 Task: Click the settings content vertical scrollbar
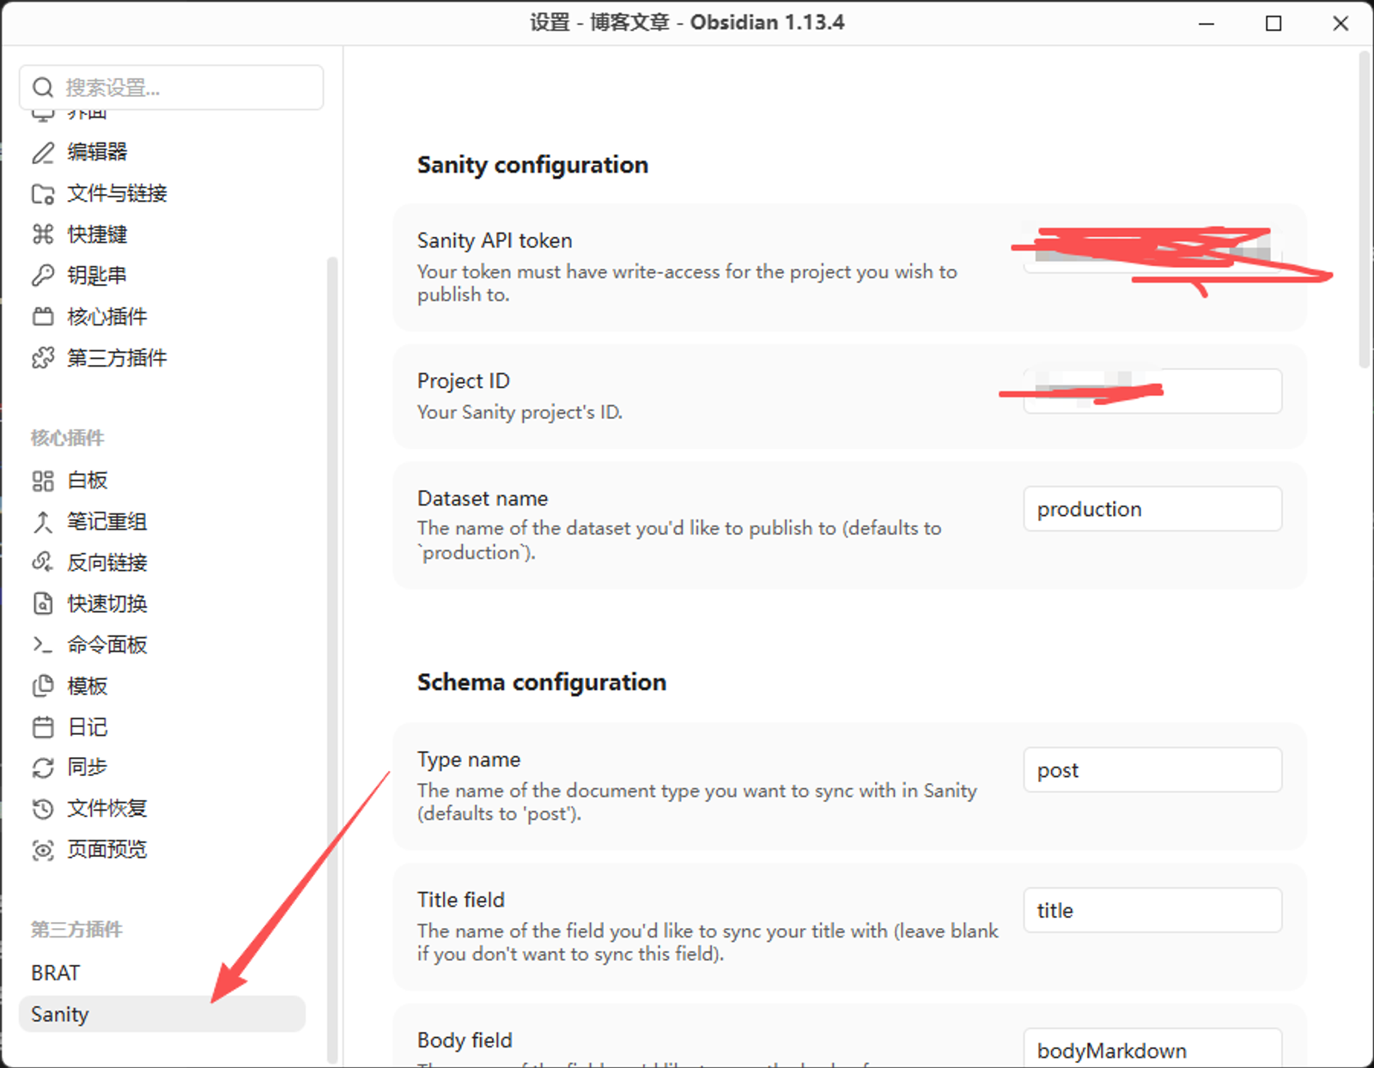click(1365, 210)
